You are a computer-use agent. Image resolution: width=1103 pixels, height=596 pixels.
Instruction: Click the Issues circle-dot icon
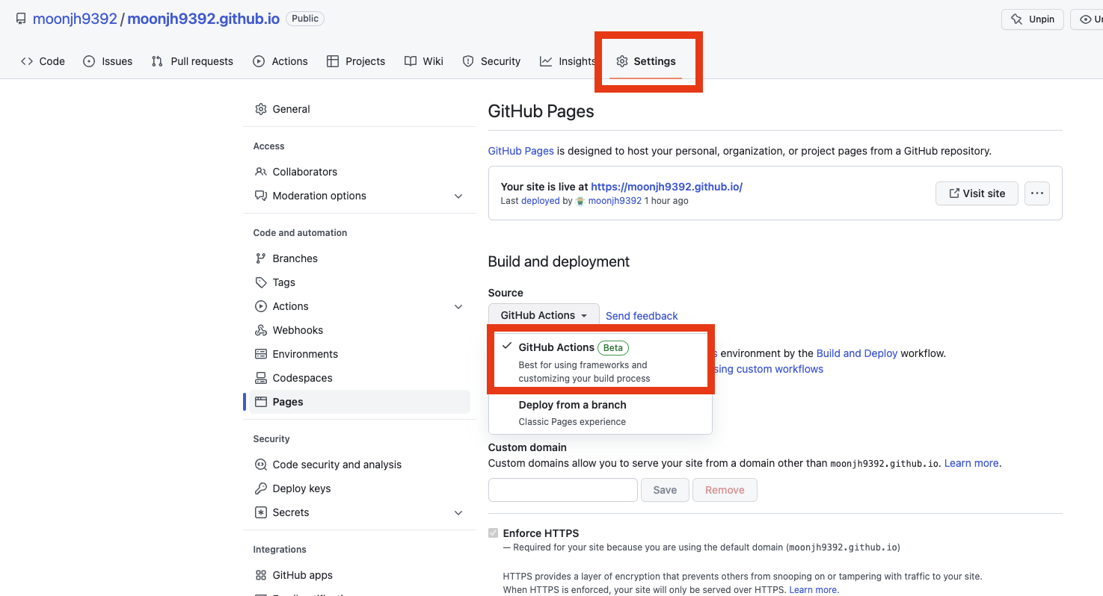coord(89,61)
